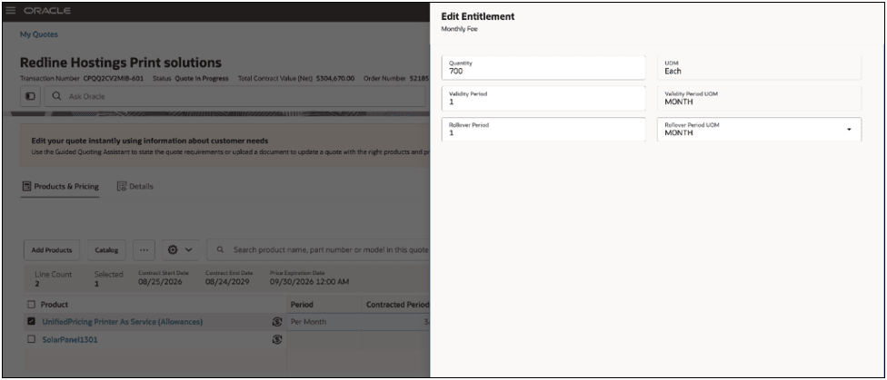Click the Transaction Number CPQQ2CV2MIB-601
Viewport: 887px width, 380px height.
(x=113, y=79)
